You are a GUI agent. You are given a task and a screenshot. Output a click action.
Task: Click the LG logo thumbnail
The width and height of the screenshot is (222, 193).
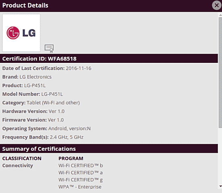coord(21,33)
